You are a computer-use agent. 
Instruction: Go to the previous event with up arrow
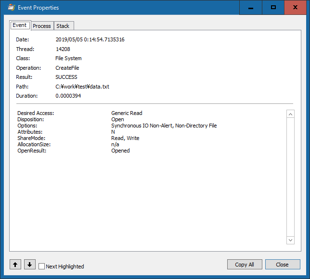[x=15, y=265]
